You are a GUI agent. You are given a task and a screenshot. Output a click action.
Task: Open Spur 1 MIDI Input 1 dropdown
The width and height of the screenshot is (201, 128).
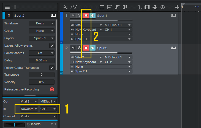pyautogui.click(x=118, y=25)
